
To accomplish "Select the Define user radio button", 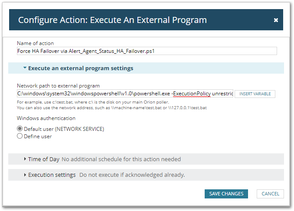I will 20,136.
